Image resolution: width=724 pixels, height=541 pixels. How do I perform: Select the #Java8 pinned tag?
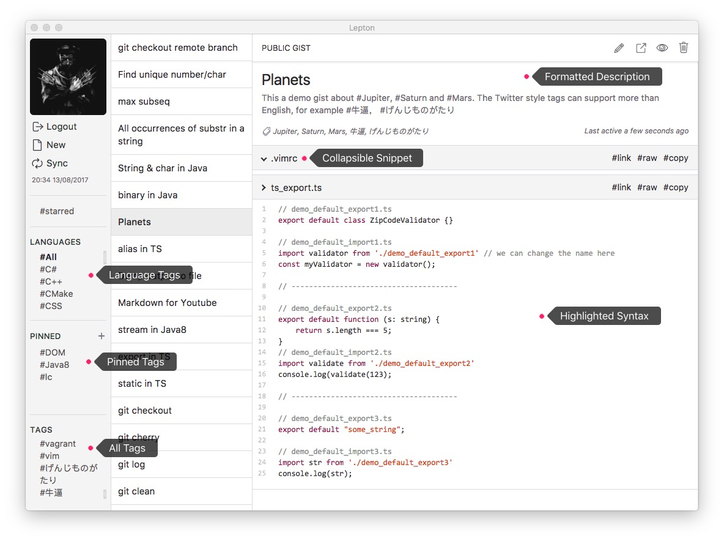pos(54,365)
